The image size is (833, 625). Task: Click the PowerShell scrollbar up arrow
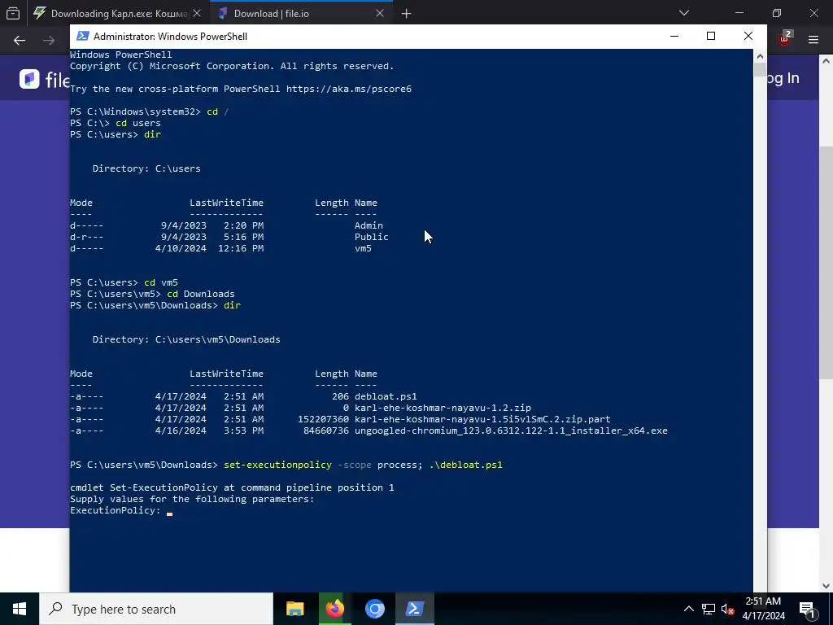point(760,56)
